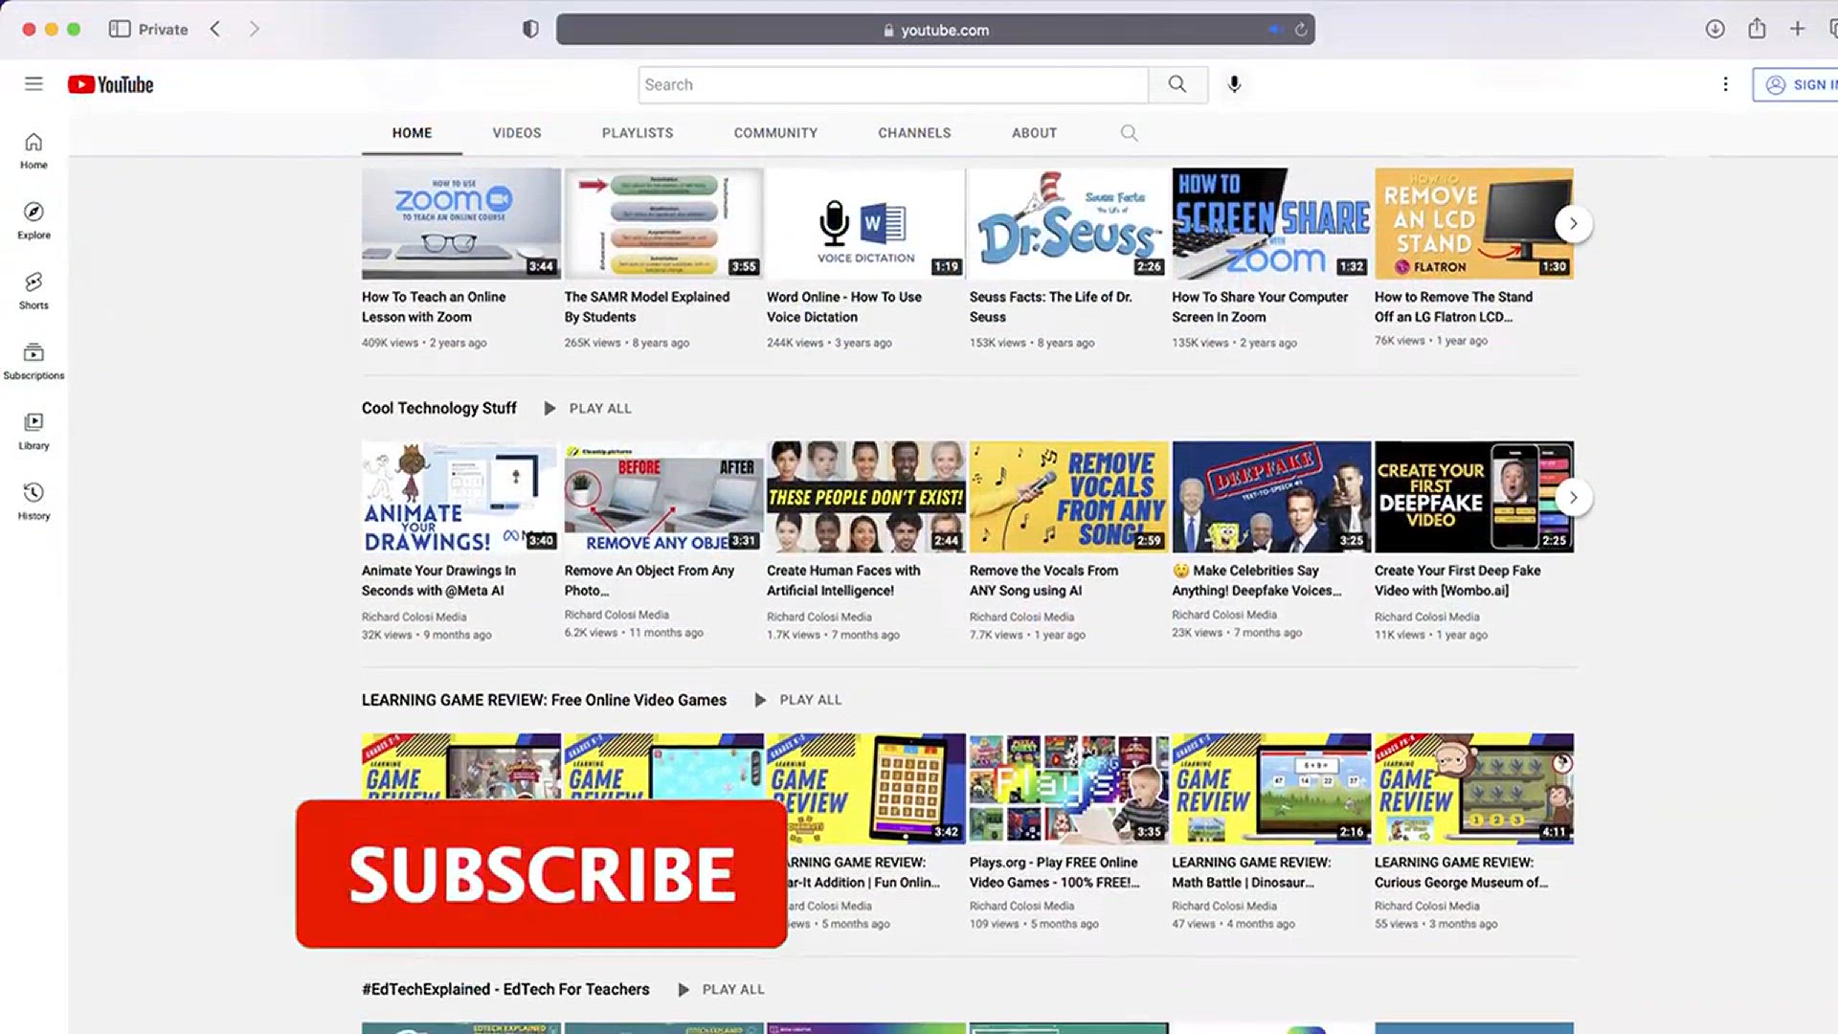Open Remove an LCD Stand thumbnail
Viewport: 1838px width, 1034px height.
[x=1474, y=224]
